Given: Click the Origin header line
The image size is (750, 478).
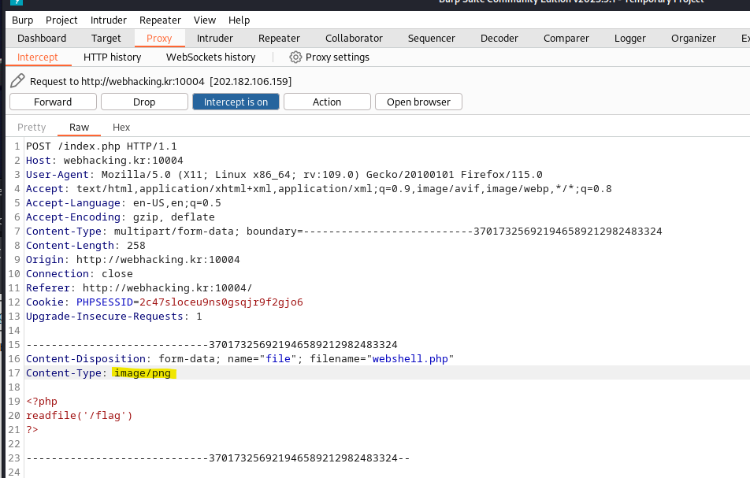Looking at the screenshot, I should pyautogui.click(x=133, y=260).
